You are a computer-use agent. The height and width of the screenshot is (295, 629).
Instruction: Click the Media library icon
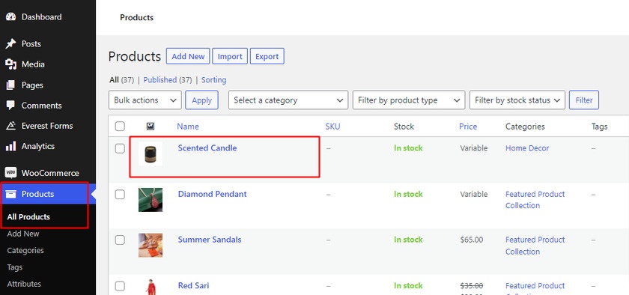point(10,64)
